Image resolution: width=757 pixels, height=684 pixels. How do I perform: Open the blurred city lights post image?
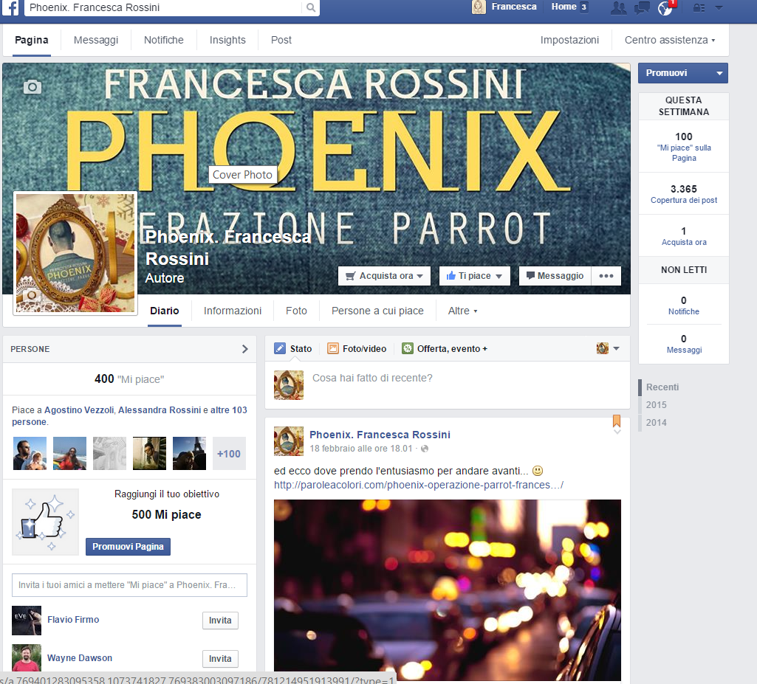[x=447, y=590]
